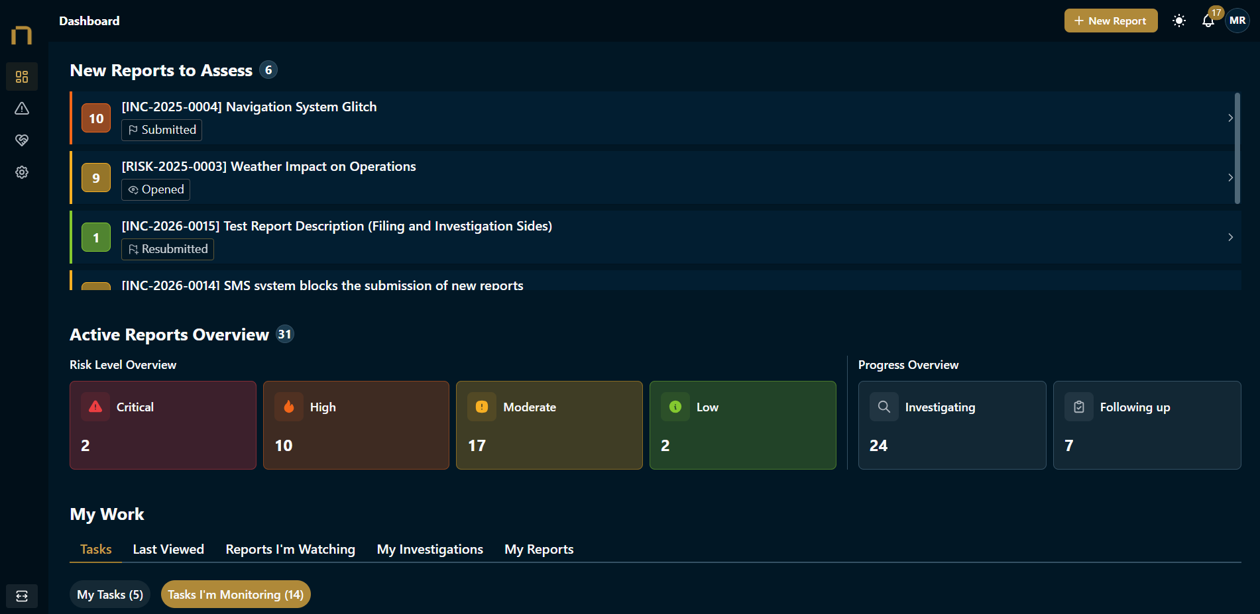Open notifications via the bell icon
Screen dimensions: 1260x614
1208,21
